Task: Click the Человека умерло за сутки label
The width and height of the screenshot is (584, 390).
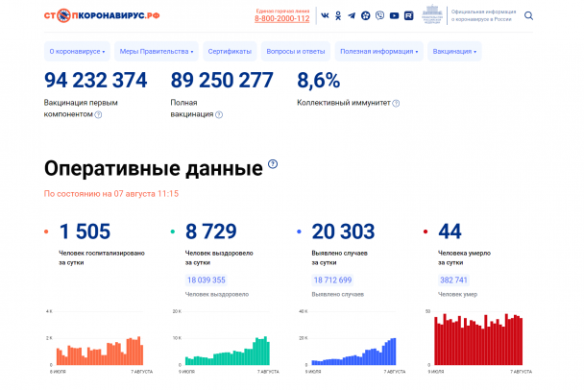Action: pyautogui.click(x=464, y=257)
